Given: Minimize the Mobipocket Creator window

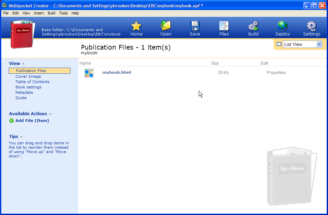Looking at the screenshot, I should coord(307,6).
